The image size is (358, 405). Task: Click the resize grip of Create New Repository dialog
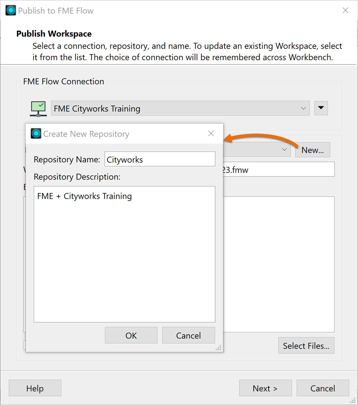pos(218,348)
